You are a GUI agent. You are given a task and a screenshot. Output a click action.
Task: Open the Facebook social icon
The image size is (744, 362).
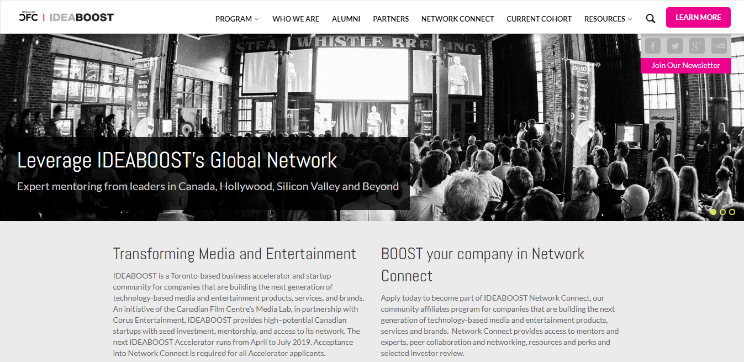click(x=653, y=46)
